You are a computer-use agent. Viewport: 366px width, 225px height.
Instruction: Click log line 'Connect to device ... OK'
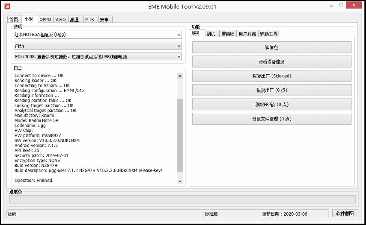(39, 76)
